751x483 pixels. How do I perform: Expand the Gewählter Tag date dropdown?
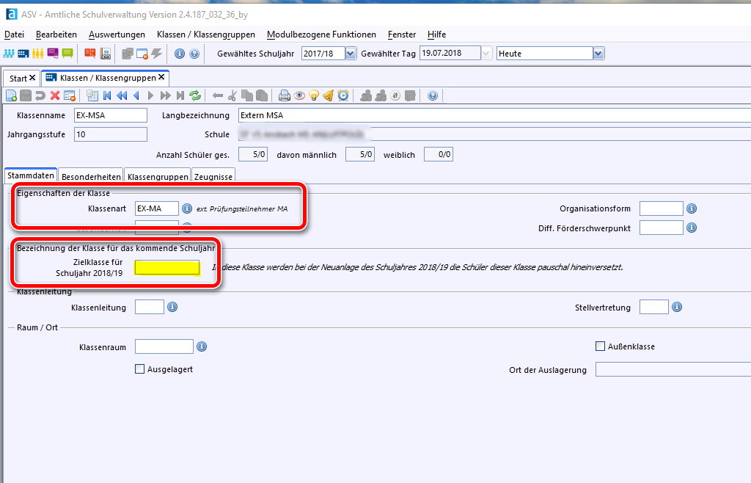tap(486, 53)
